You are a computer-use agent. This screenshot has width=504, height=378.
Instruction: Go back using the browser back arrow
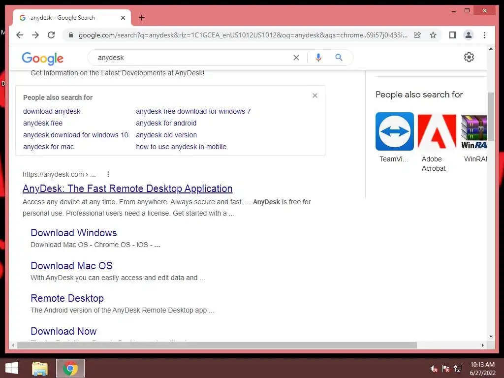[20, 35]
